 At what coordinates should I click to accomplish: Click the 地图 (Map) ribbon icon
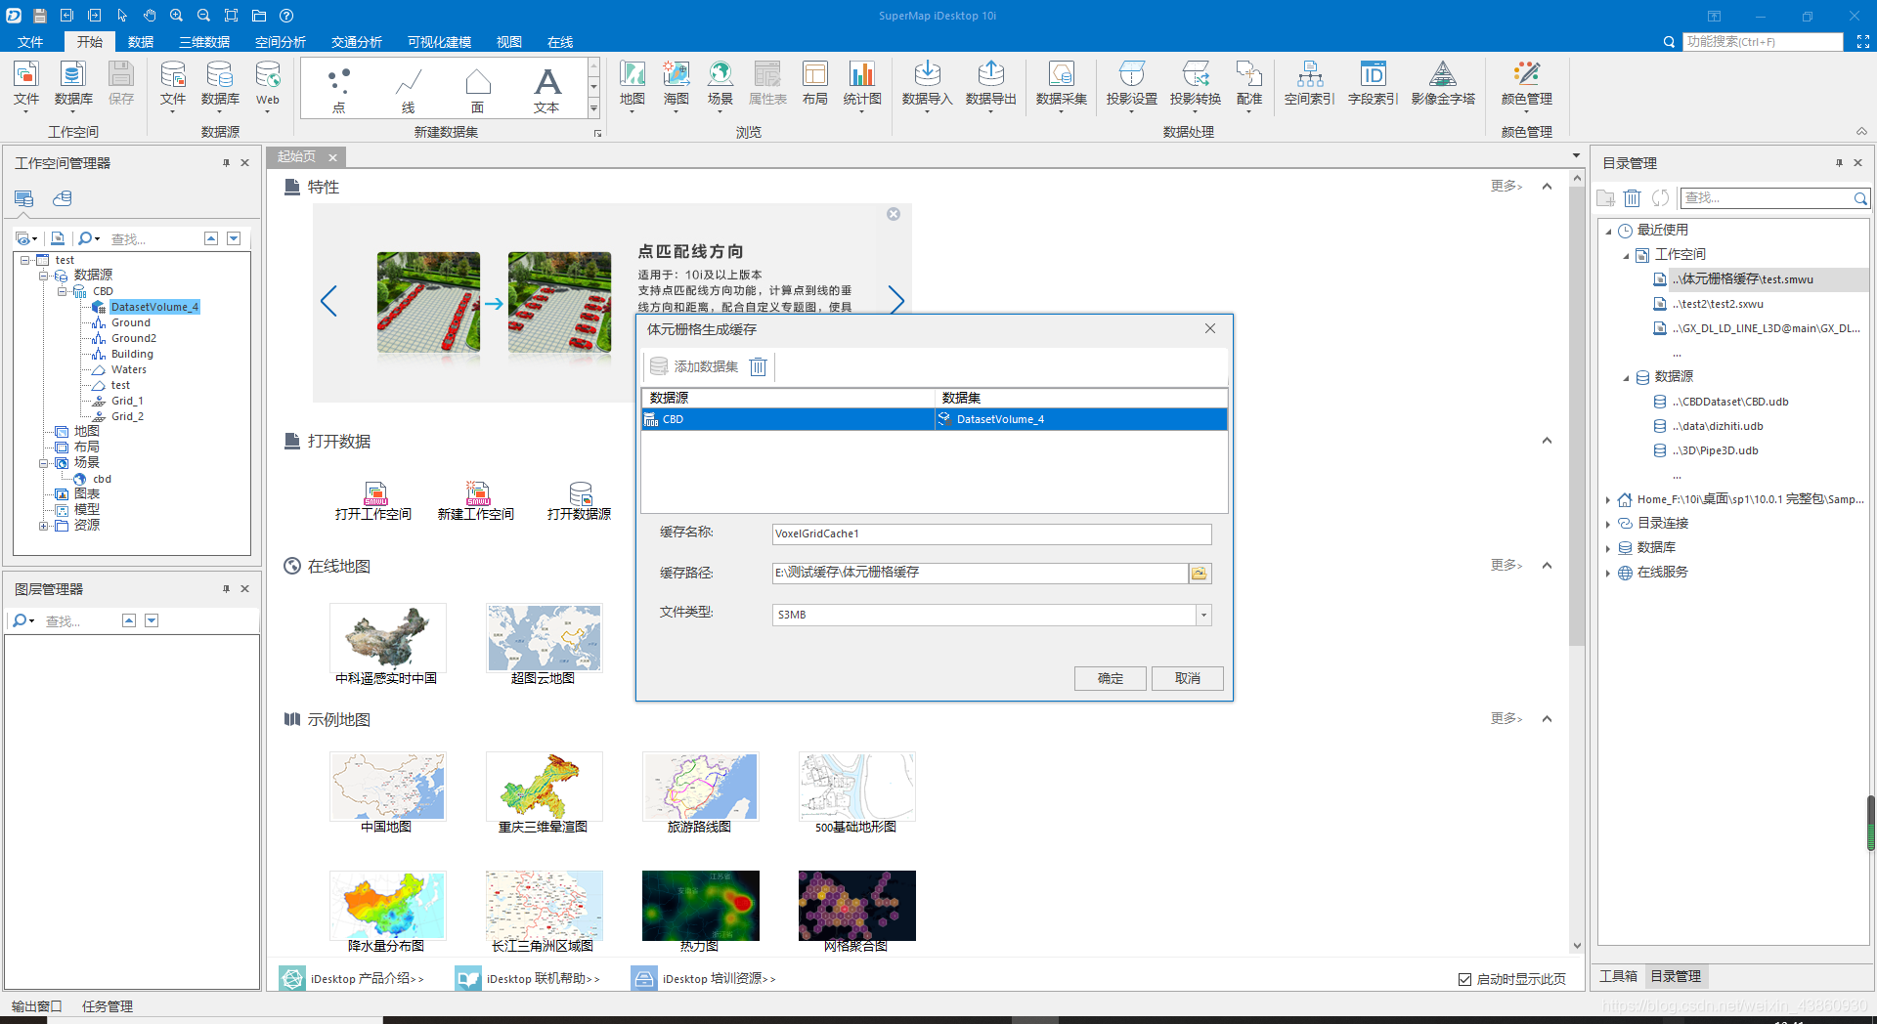coord(633,84)
